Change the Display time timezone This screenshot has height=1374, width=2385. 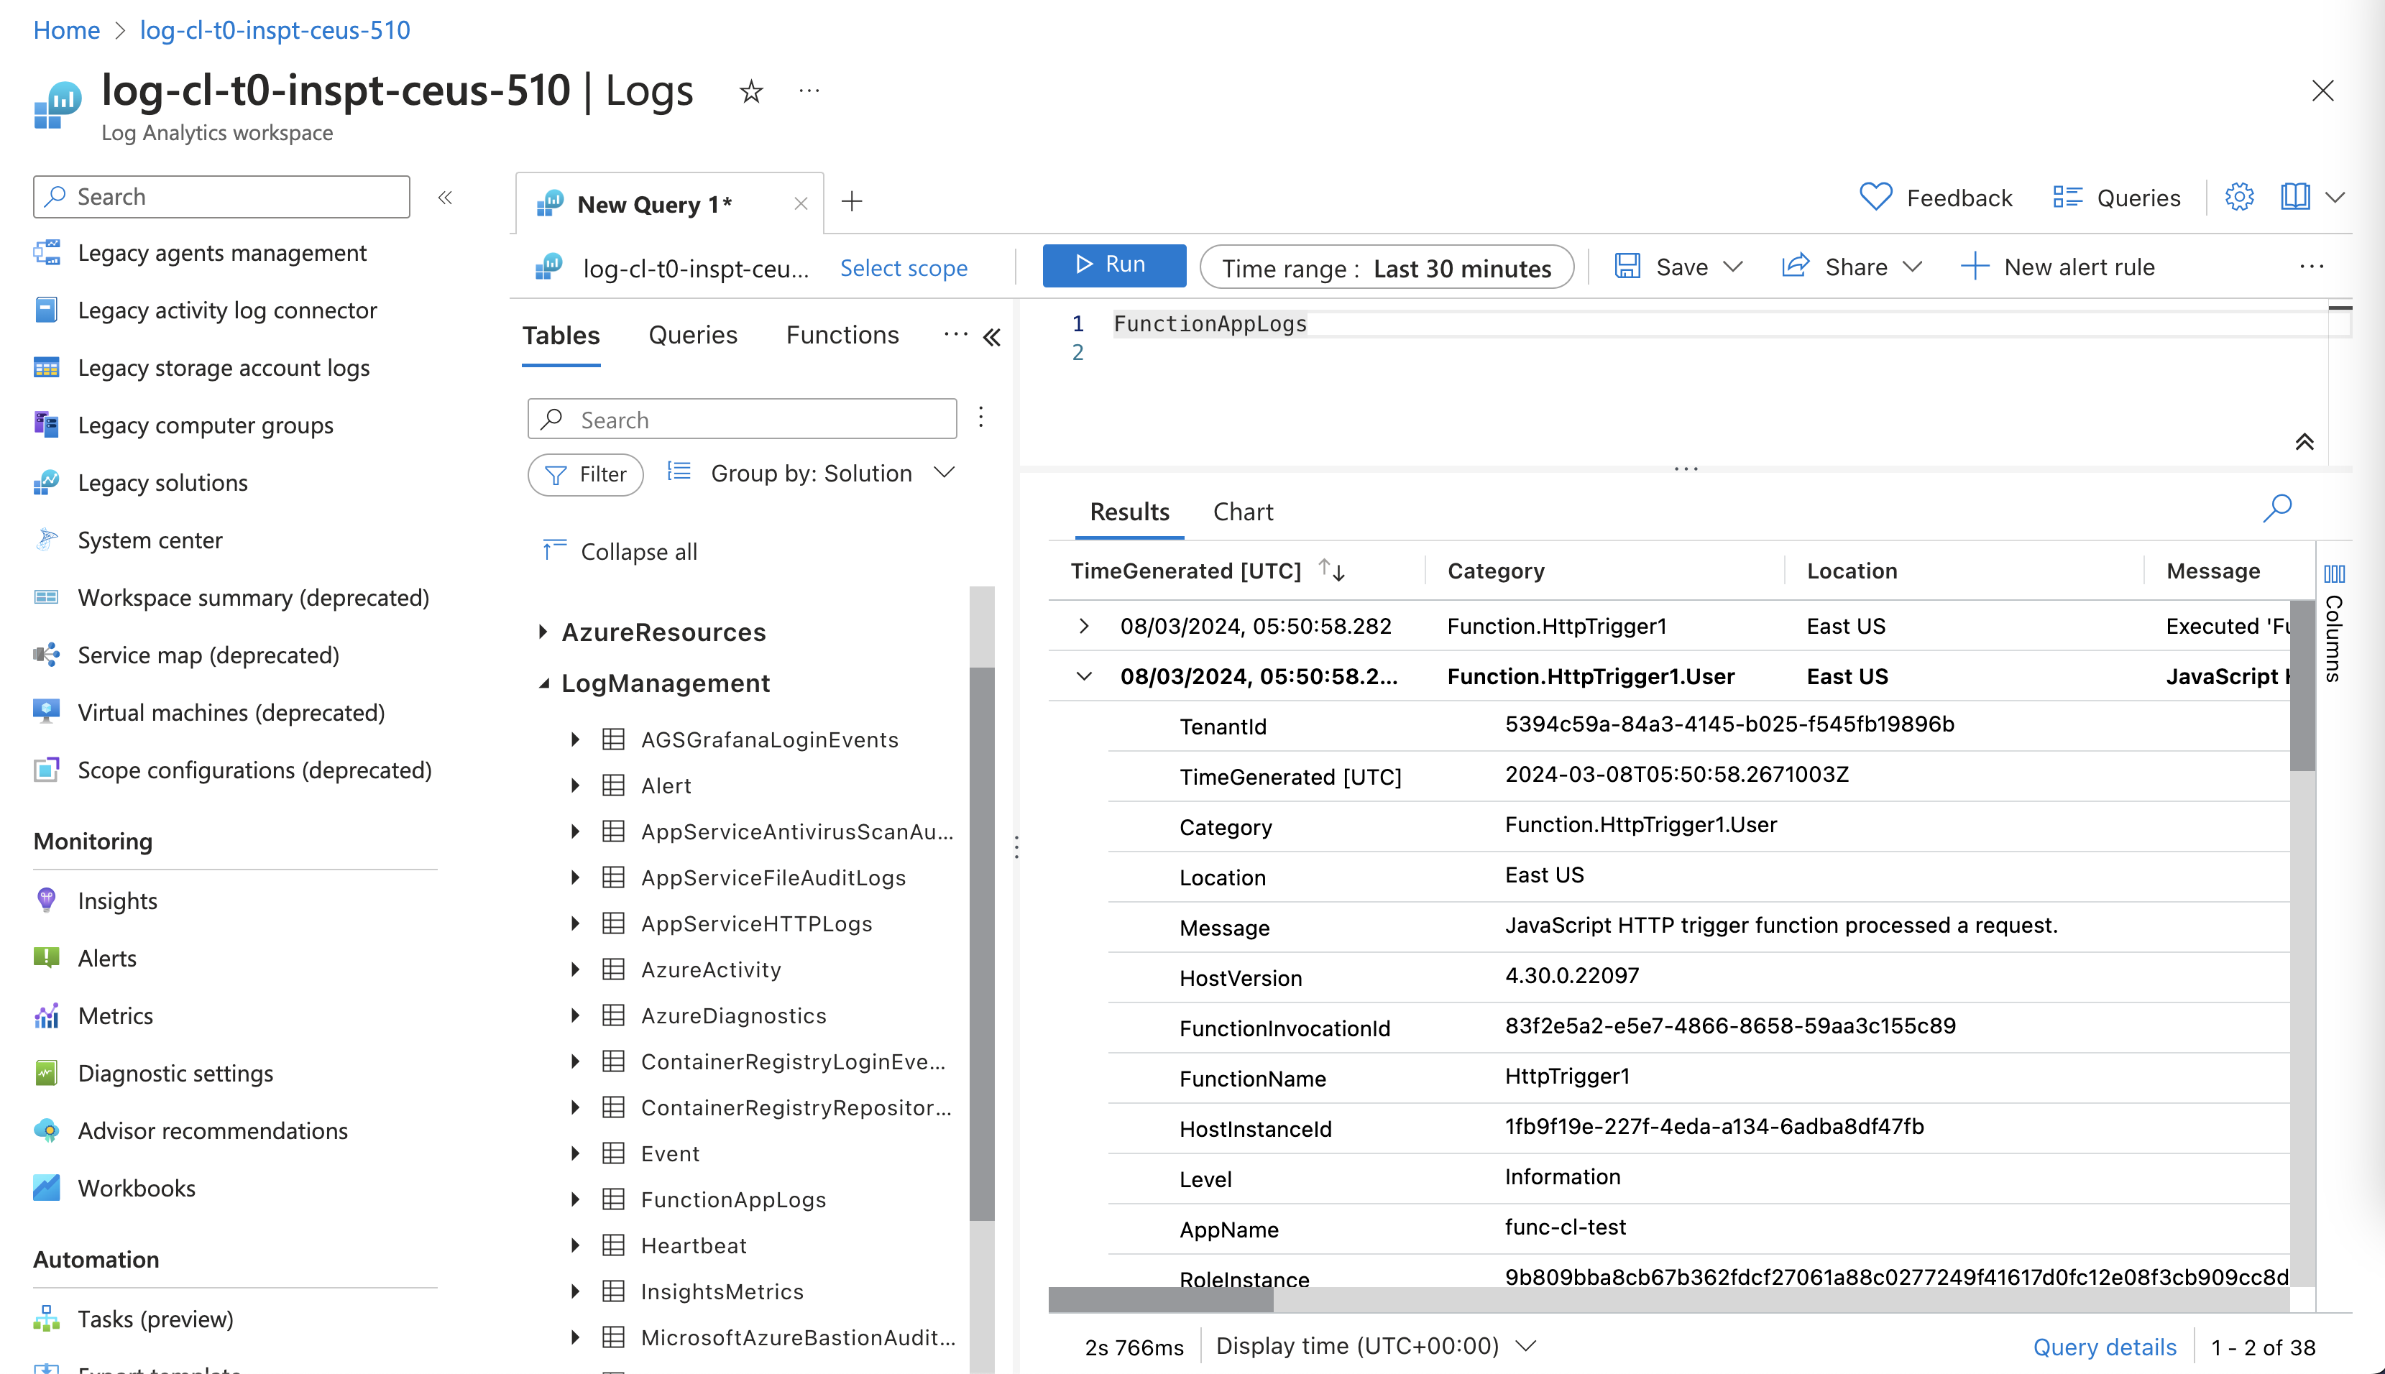point(1377,1346)
